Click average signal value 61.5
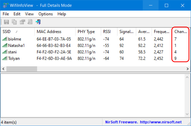Screen dimensions: 191x126 (142, 39)
